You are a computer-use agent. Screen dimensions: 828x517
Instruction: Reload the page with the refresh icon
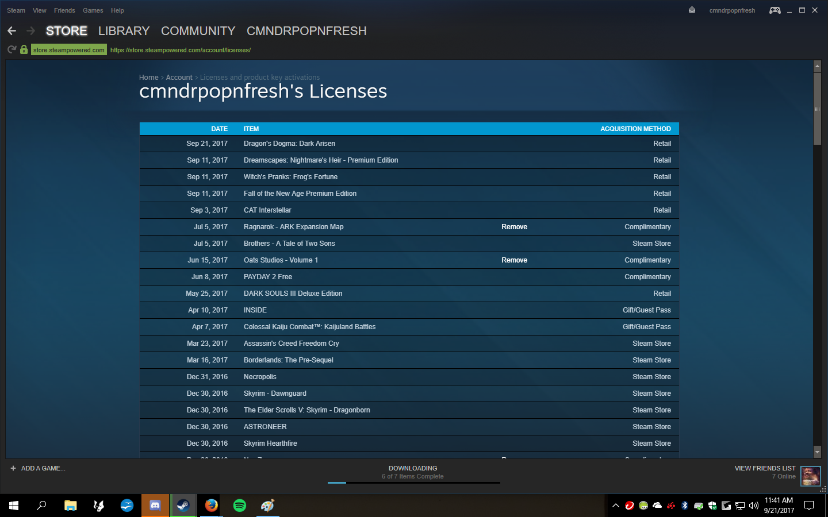pyautogui.click(x=11, y=50)
